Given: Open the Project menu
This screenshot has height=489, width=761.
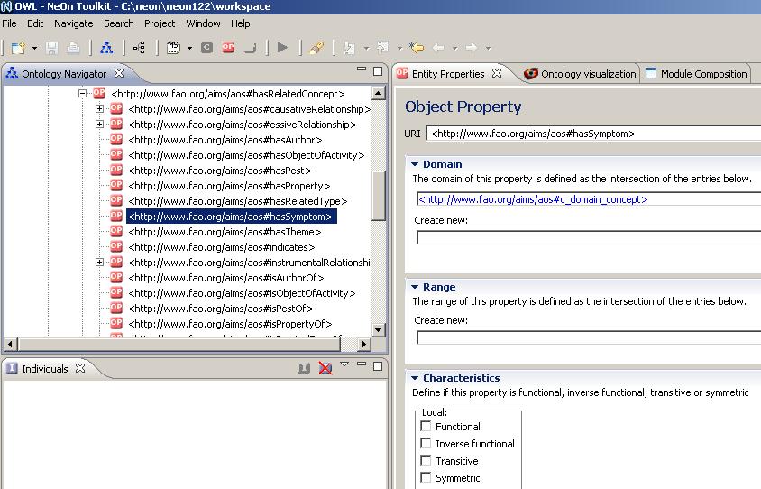Looking at the screenshot, I should 160,23.
